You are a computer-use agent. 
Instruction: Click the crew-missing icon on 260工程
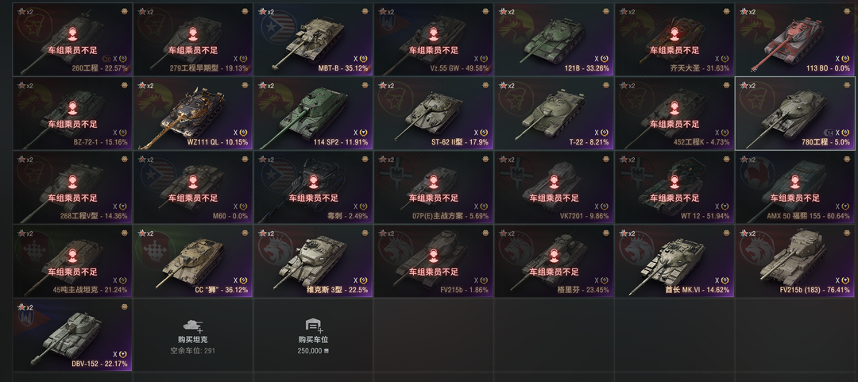click(x=73, y=34)
